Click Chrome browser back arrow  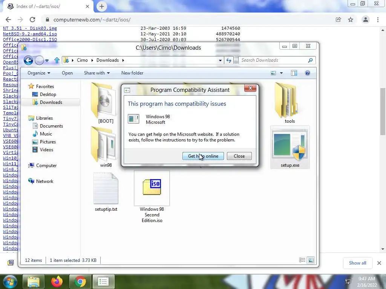(8, 20)
